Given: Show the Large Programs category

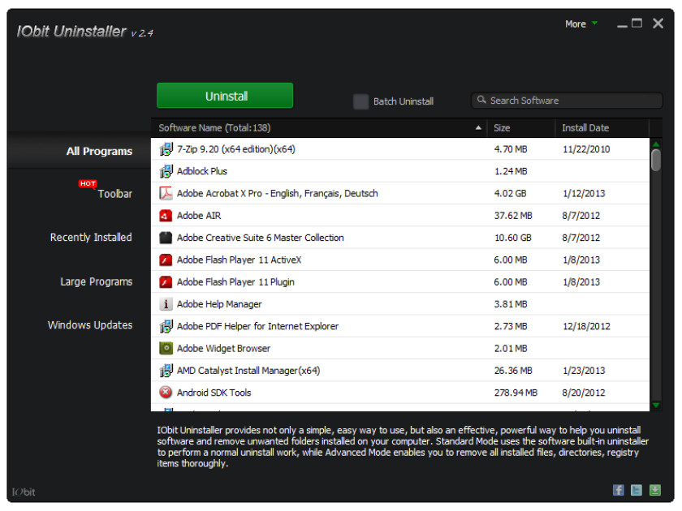Looking at the screenshot, I should [96, 281].
